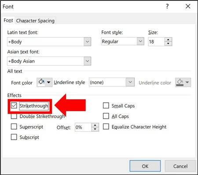Screen dimensions: 198x175
Task: Open the Font color picker
Action: coord(44,82)
